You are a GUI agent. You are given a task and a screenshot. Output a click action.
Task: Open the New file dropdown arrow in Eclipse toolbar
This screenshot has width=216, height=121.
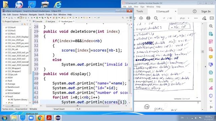pos(6,18)
